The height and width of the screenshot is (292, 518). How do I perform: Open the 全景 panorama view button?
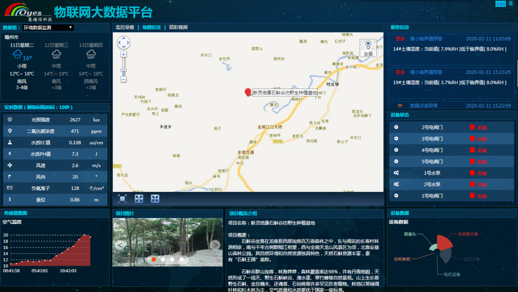[368, 48]
